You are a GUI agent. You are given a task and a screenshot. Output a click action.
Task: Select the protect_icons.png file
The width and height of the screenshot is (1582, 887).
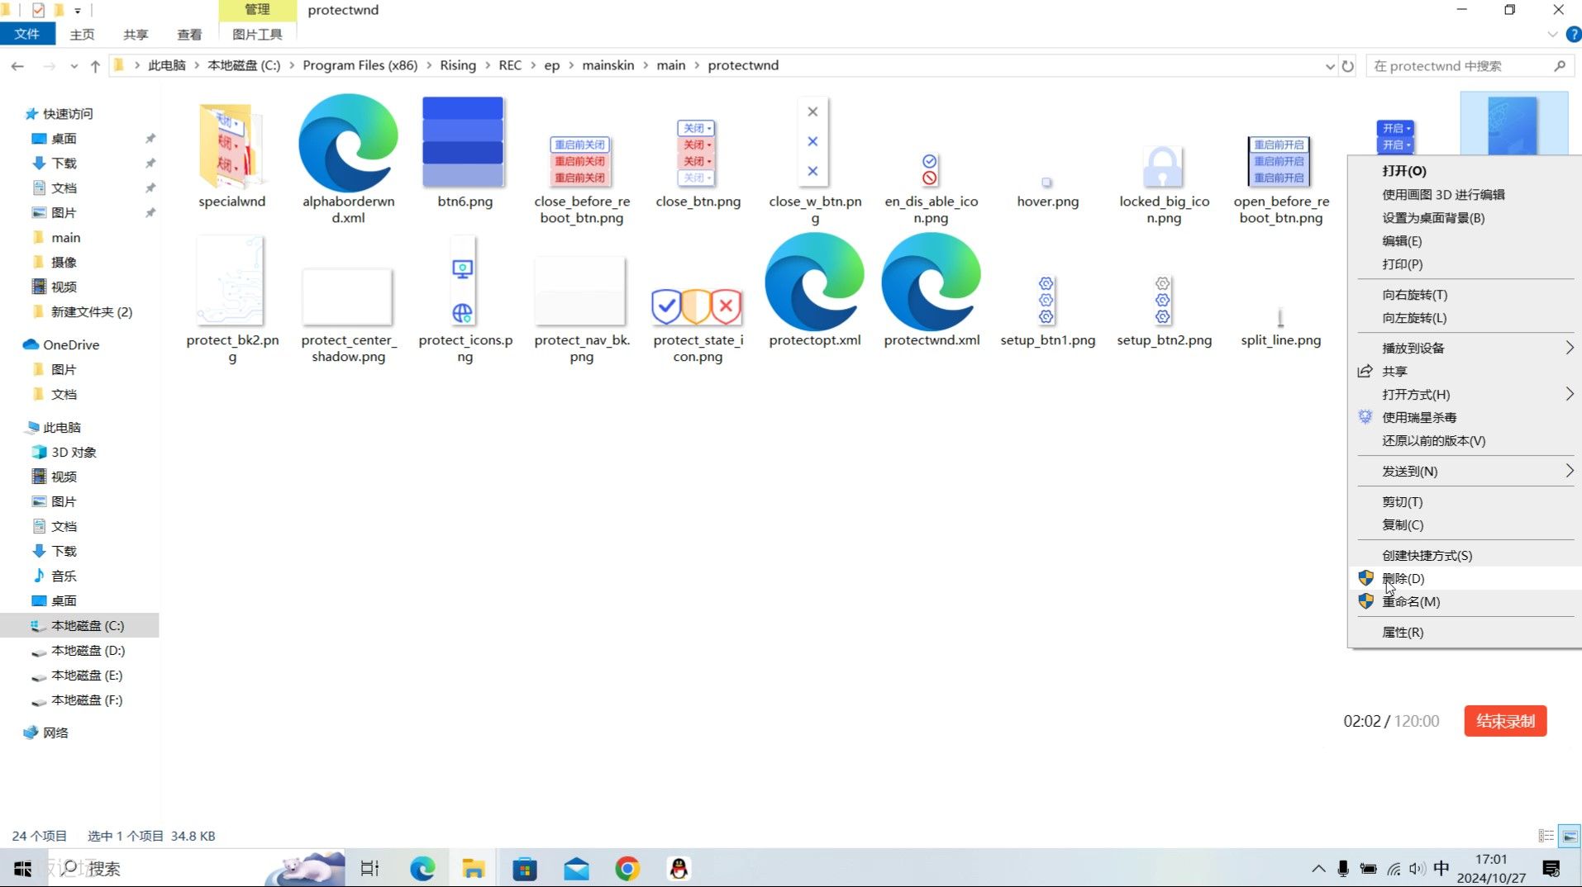coord(463,281)
